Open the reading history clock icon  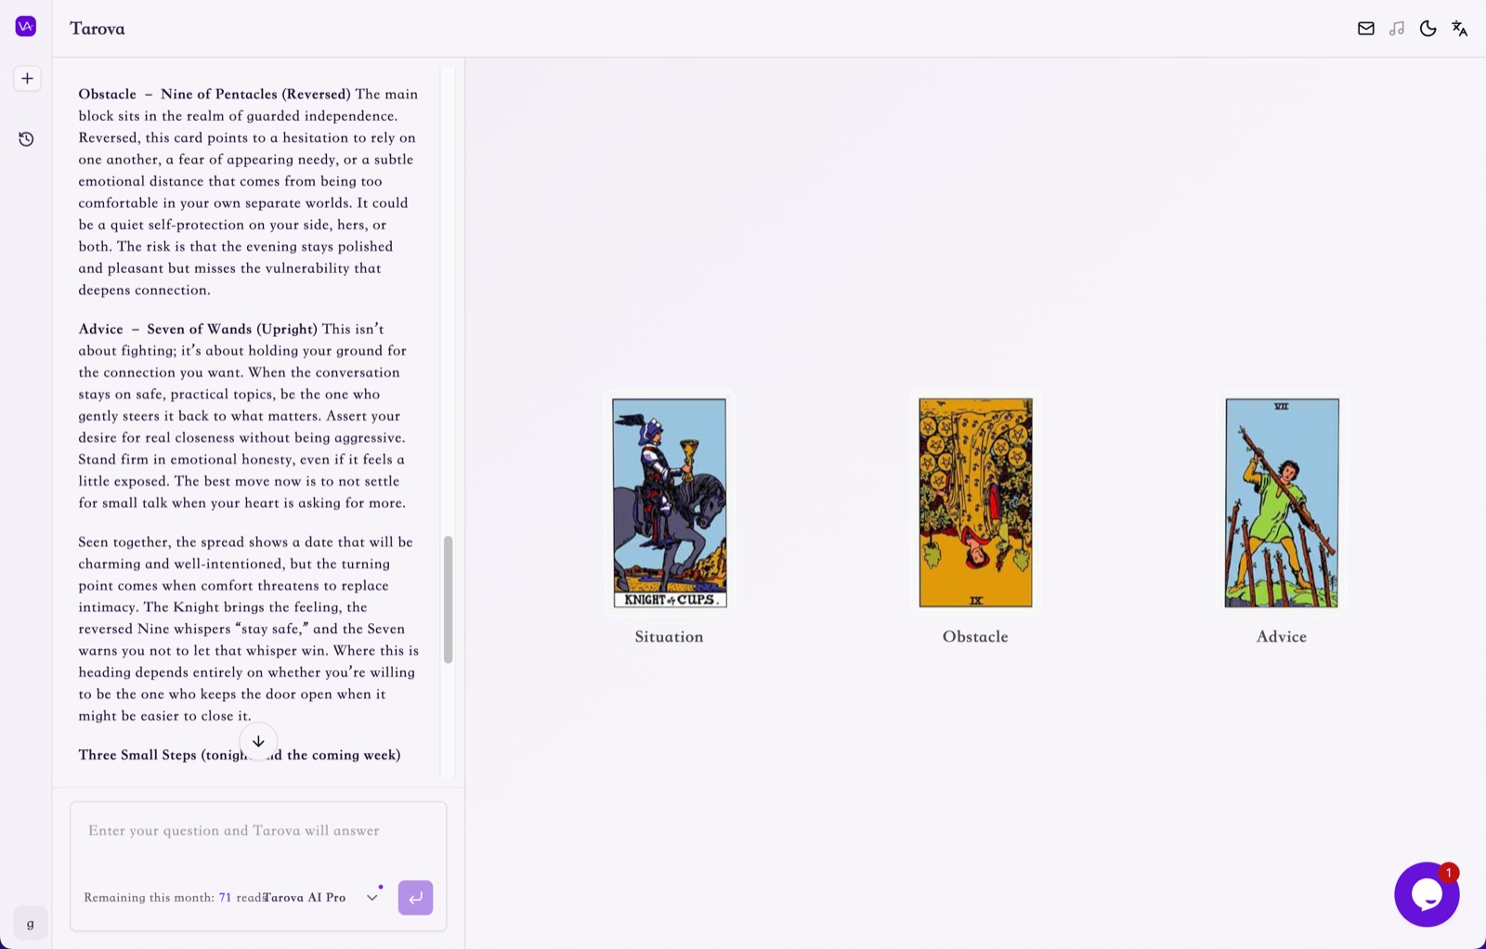click(26, 139)
